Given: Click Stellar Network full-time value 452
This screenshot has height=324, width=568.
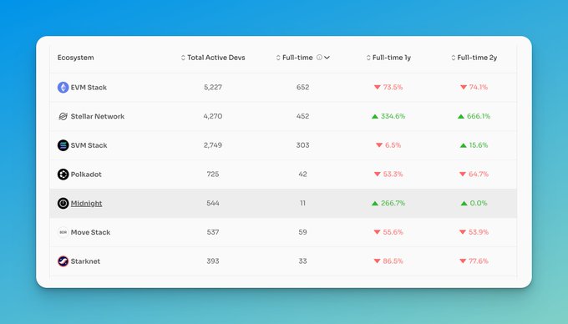Looking at the screenshot, I should click(x=302, y=116).
